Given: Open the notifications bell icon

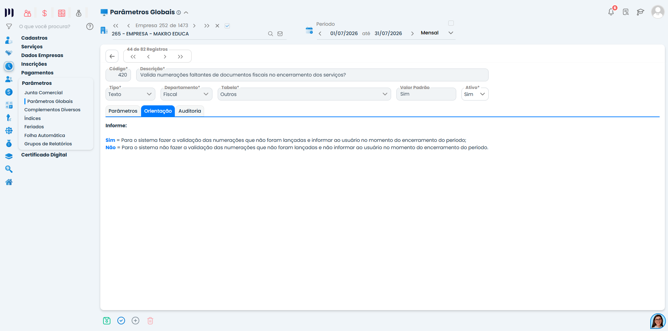Looking at the screenshot, I should click(611, 12).
